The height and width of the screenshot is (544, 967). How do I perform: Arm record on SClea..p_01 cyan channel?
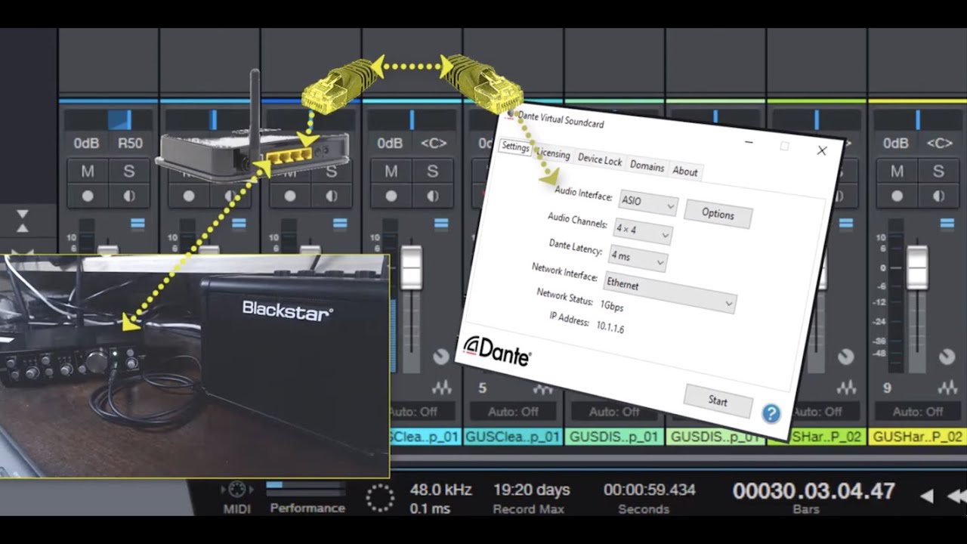[391, 196]
